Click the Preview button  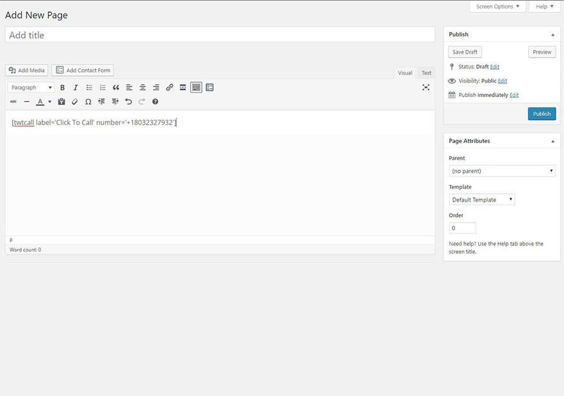542,52
